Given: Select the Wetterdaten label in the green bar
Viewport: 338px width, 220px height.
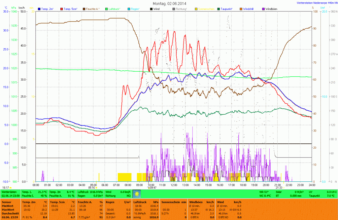Looking at the screenshot, I should (9, 192).
